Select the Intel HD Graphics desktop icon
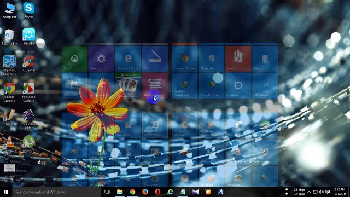350x197 pixels. click(9, 65)
